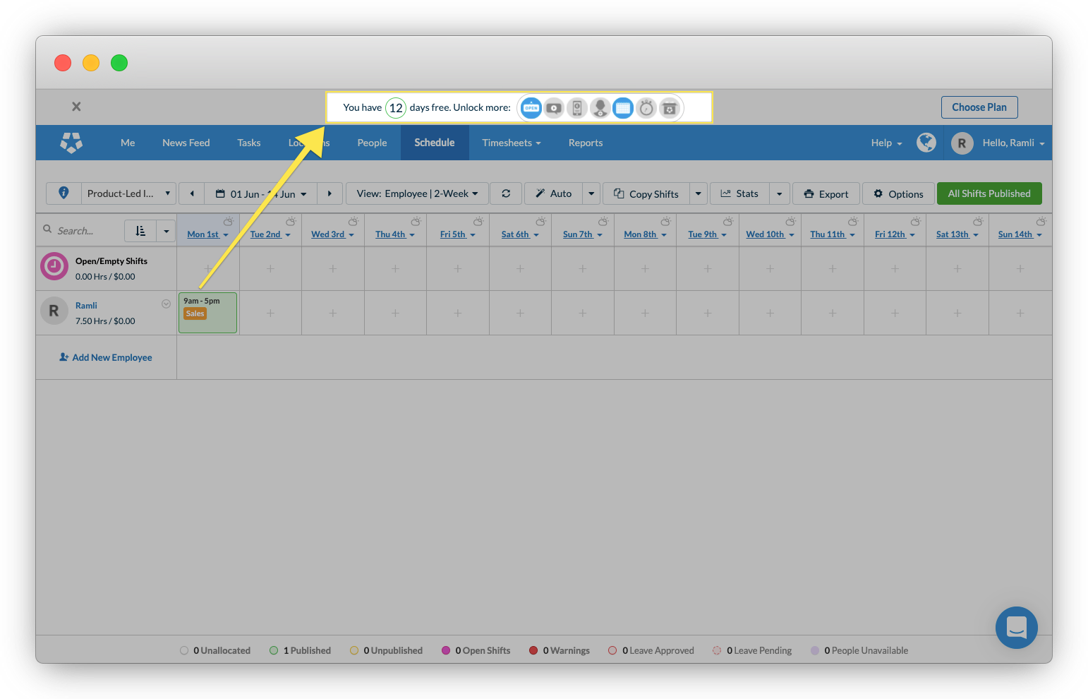Click the stopwatch unlock icon in trial banner

pyautogui.click(x=646, y=108)
